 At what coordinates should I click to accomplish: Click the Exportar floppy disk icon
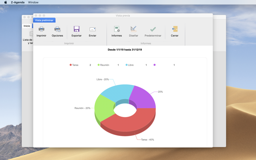coord(76,29)
